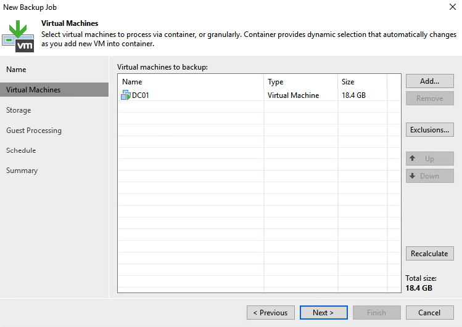
Task: Recalculate the total backup size
Action: tap(429, 254)
